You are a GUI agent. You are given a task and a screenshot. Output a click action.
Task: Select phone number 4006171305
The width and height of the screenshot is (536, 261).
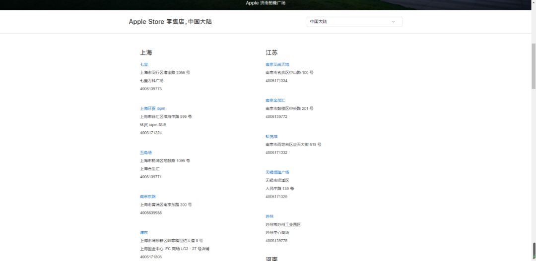[x=151, y=257]
